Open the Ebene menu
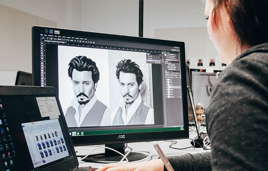268x171 pixels. coord(59,37)
